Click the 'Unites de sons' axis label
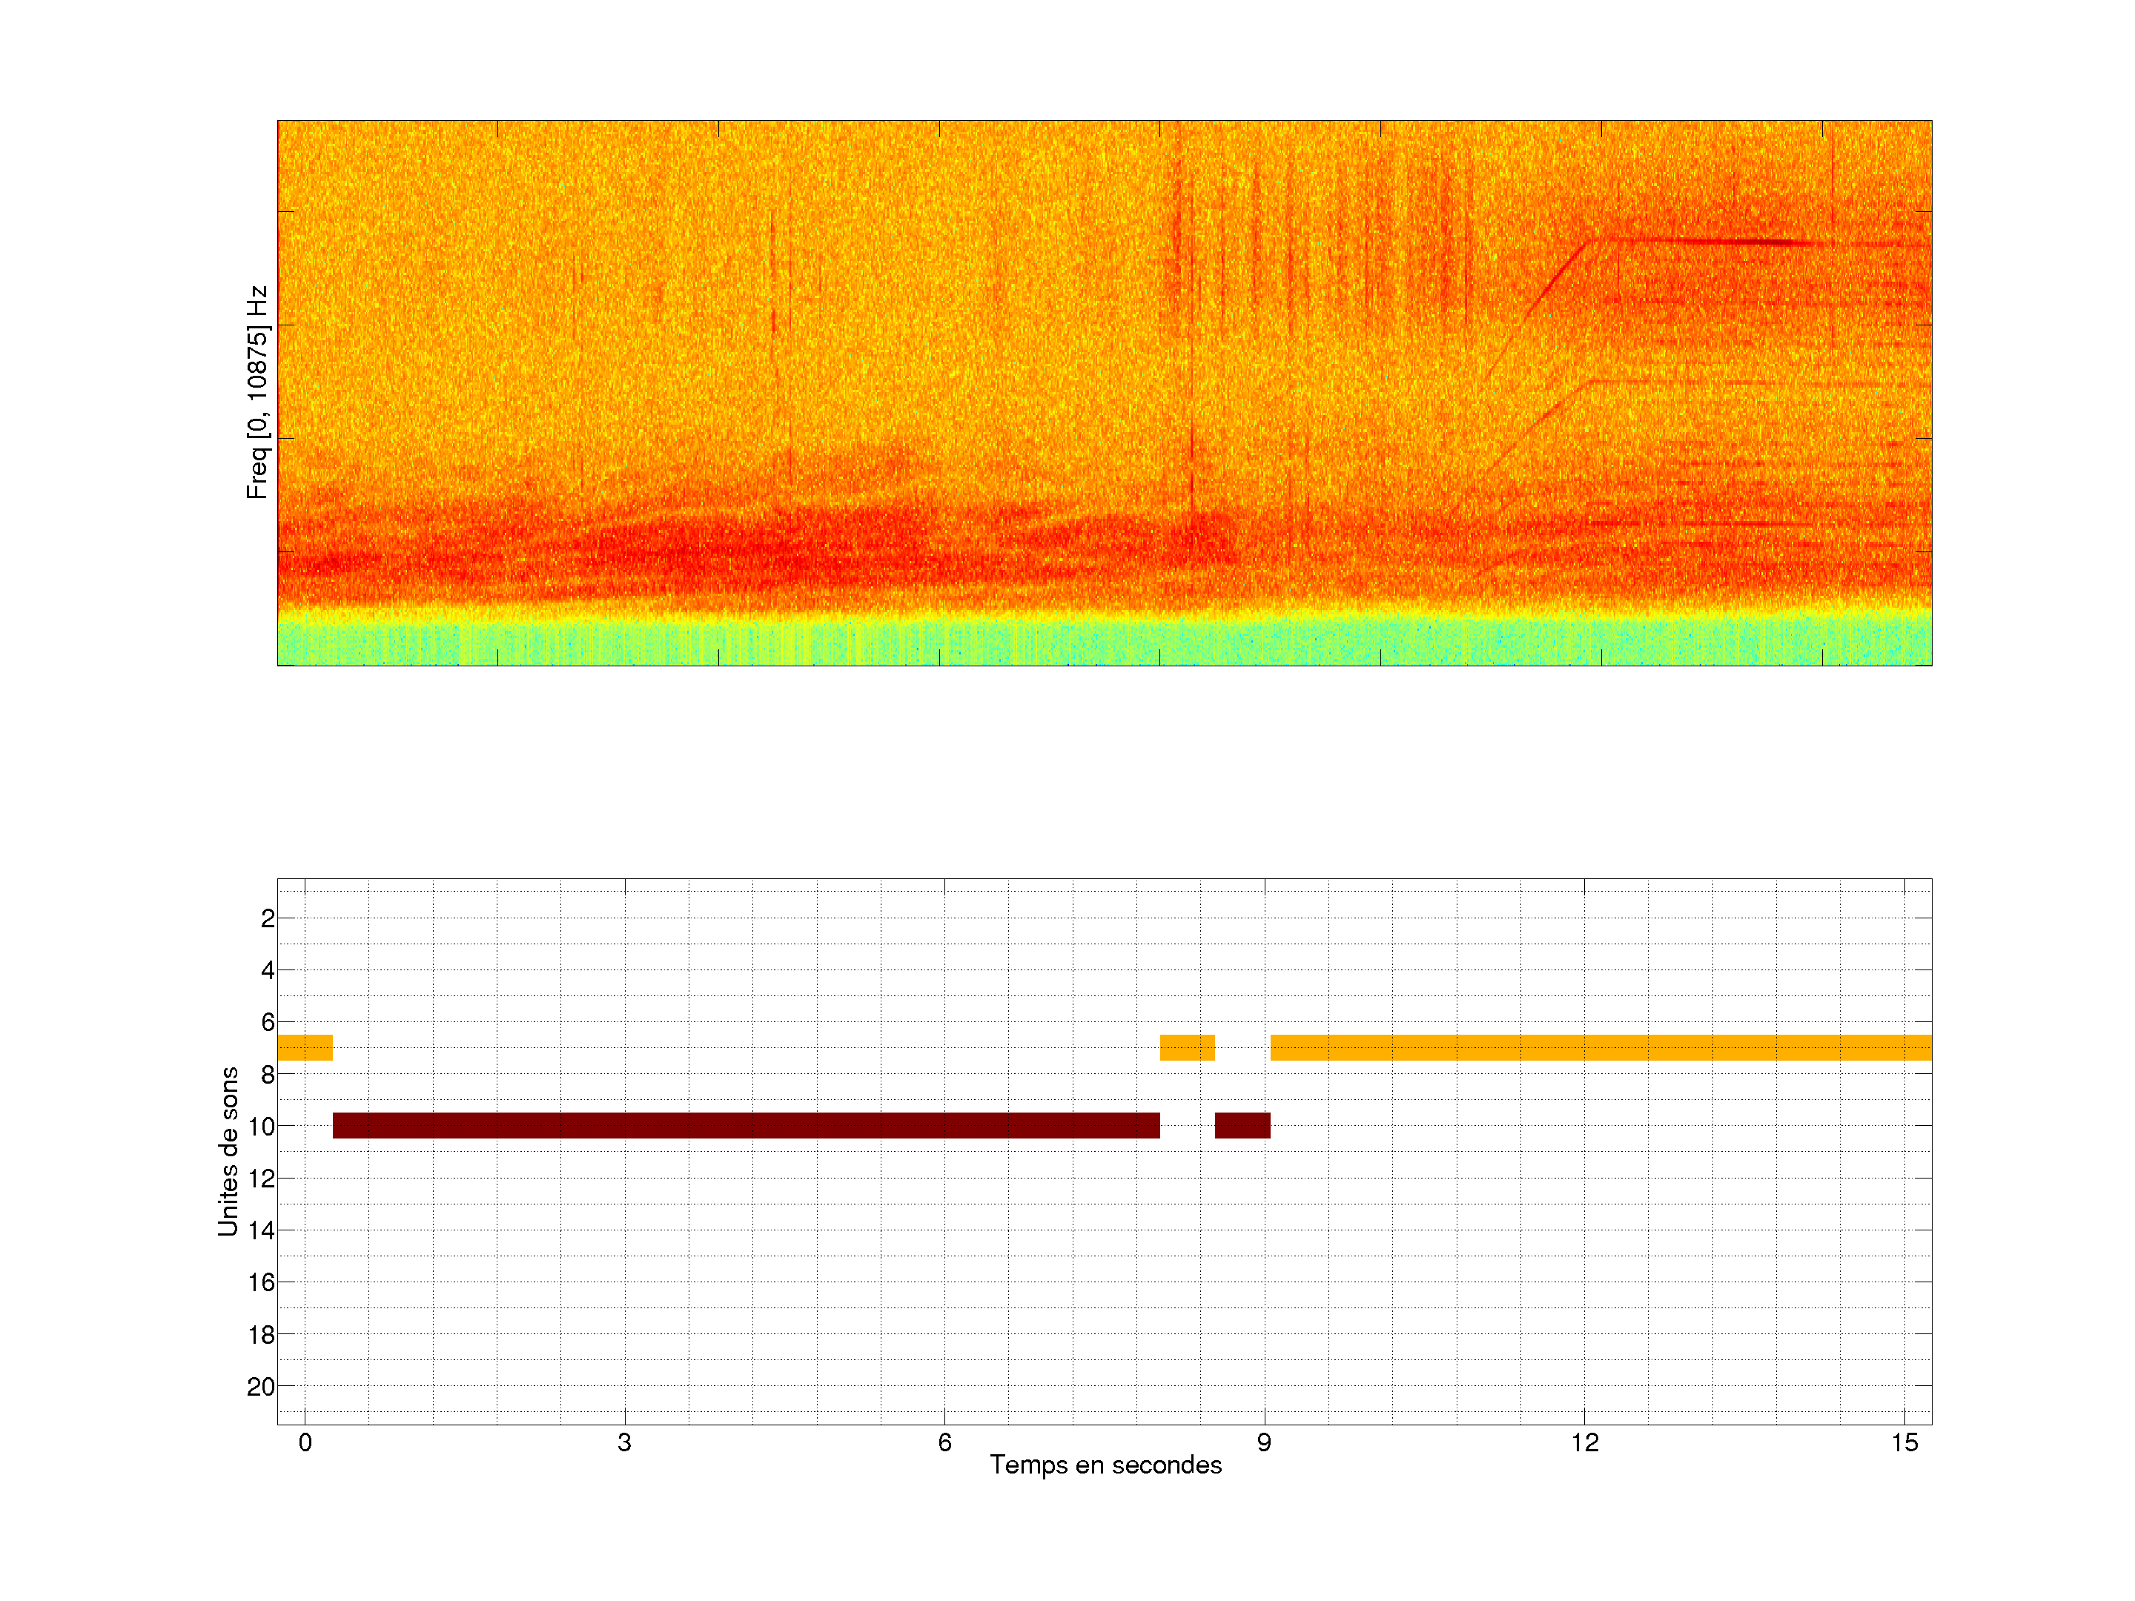 229,1151
